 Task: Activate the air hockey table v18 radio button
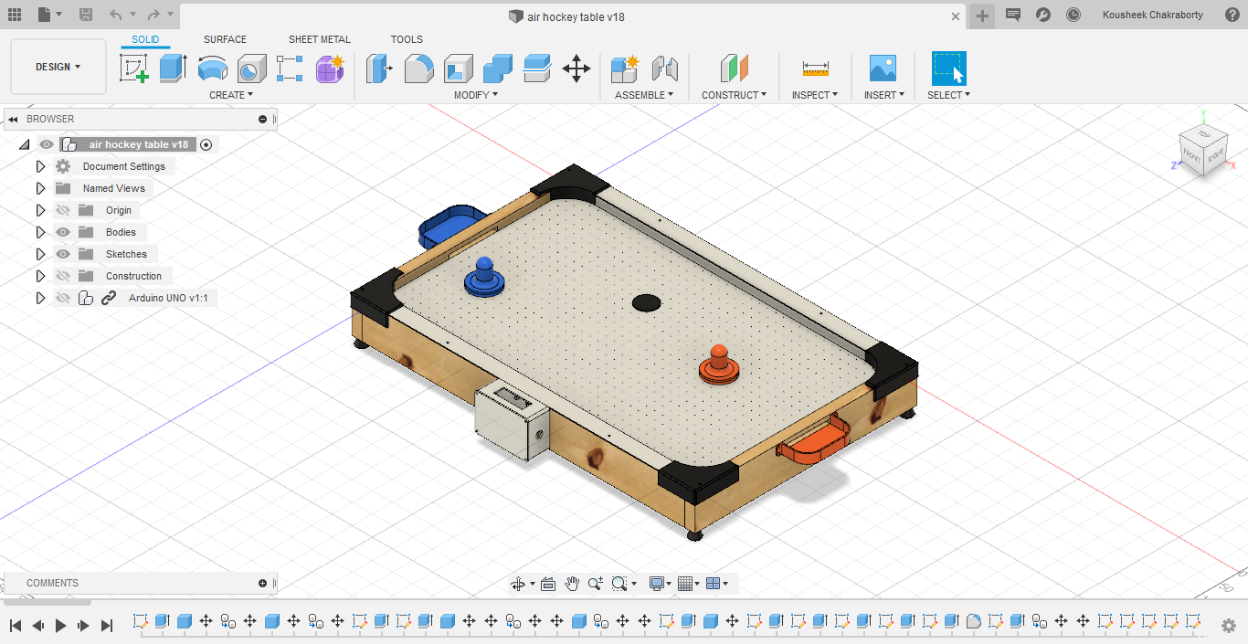(206, 144)
